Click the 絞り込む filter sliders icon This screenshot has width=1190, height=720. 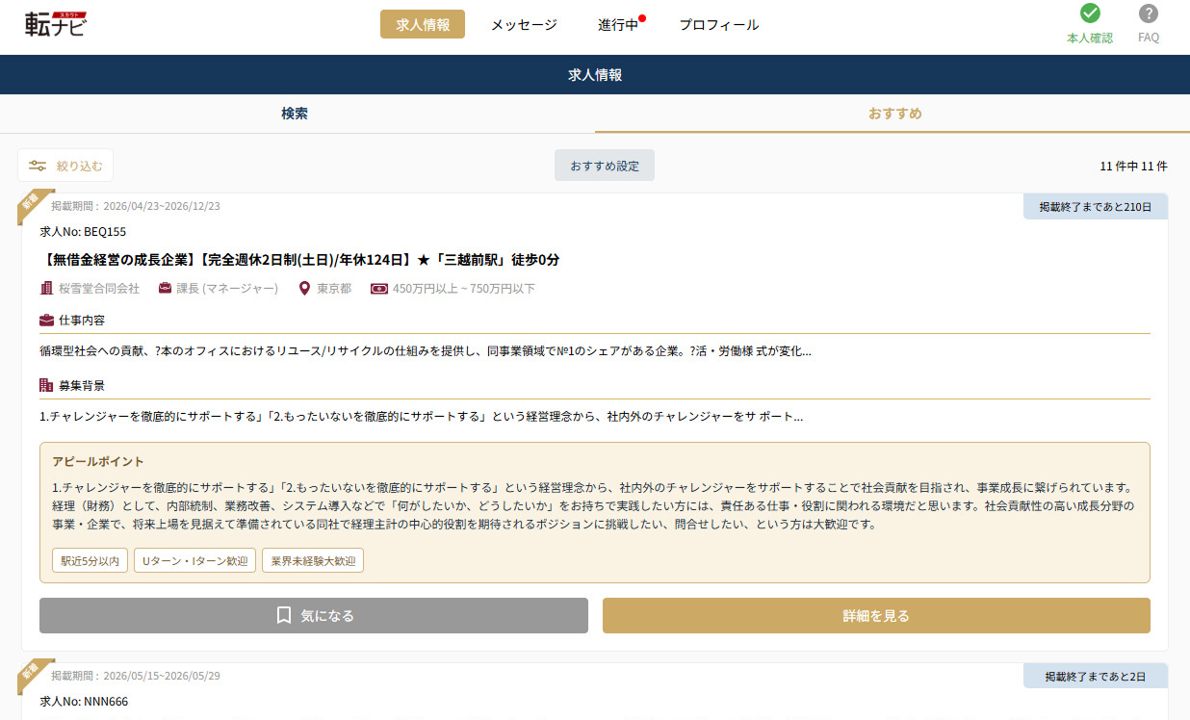tap(38, 166)
